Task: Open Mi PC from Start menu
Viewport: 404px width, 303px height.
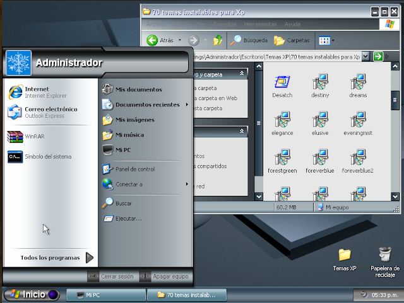Action: click(x=116, y=150)
